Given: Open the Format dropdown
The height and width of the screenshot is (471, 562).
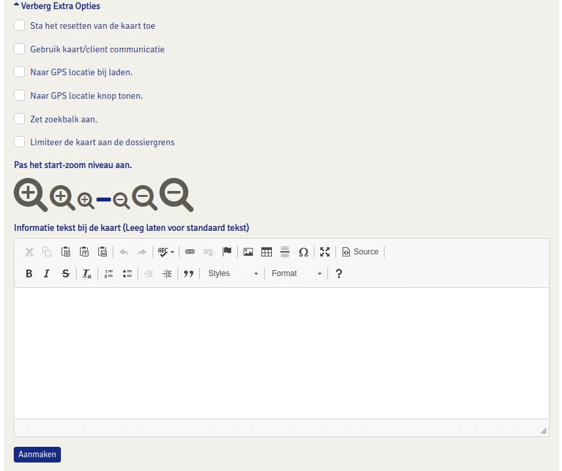Looking at the screenshot, I should tap(297, 273).
